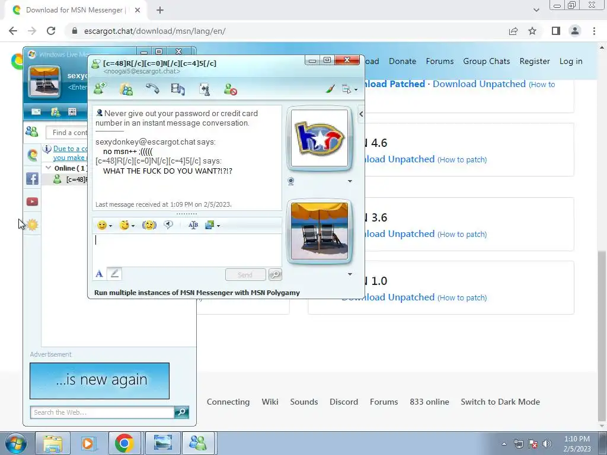The image size is (607, 455).
Task: Block this contact with the block icon
Action: point(231,89)
